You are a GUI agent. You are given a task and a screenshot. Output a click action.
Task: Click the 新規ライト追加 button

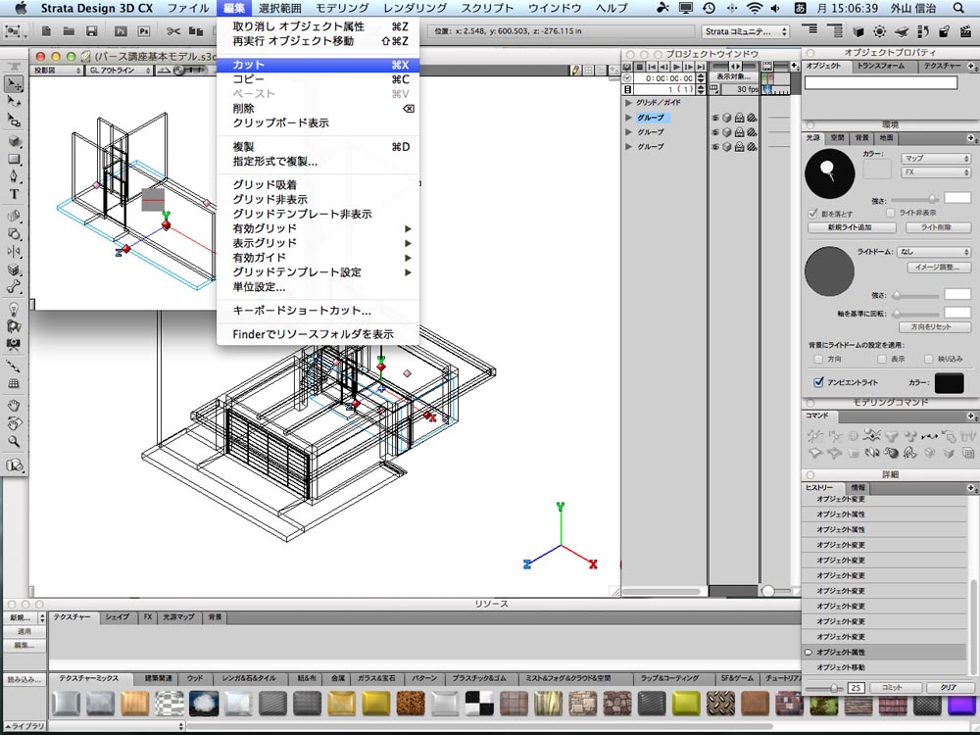[x=850, y=227]
